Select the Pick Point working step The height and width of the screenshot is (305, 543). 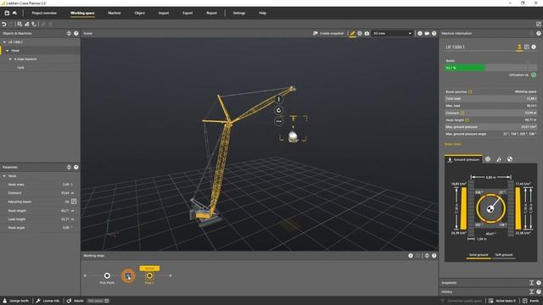[x=107, y=275]
